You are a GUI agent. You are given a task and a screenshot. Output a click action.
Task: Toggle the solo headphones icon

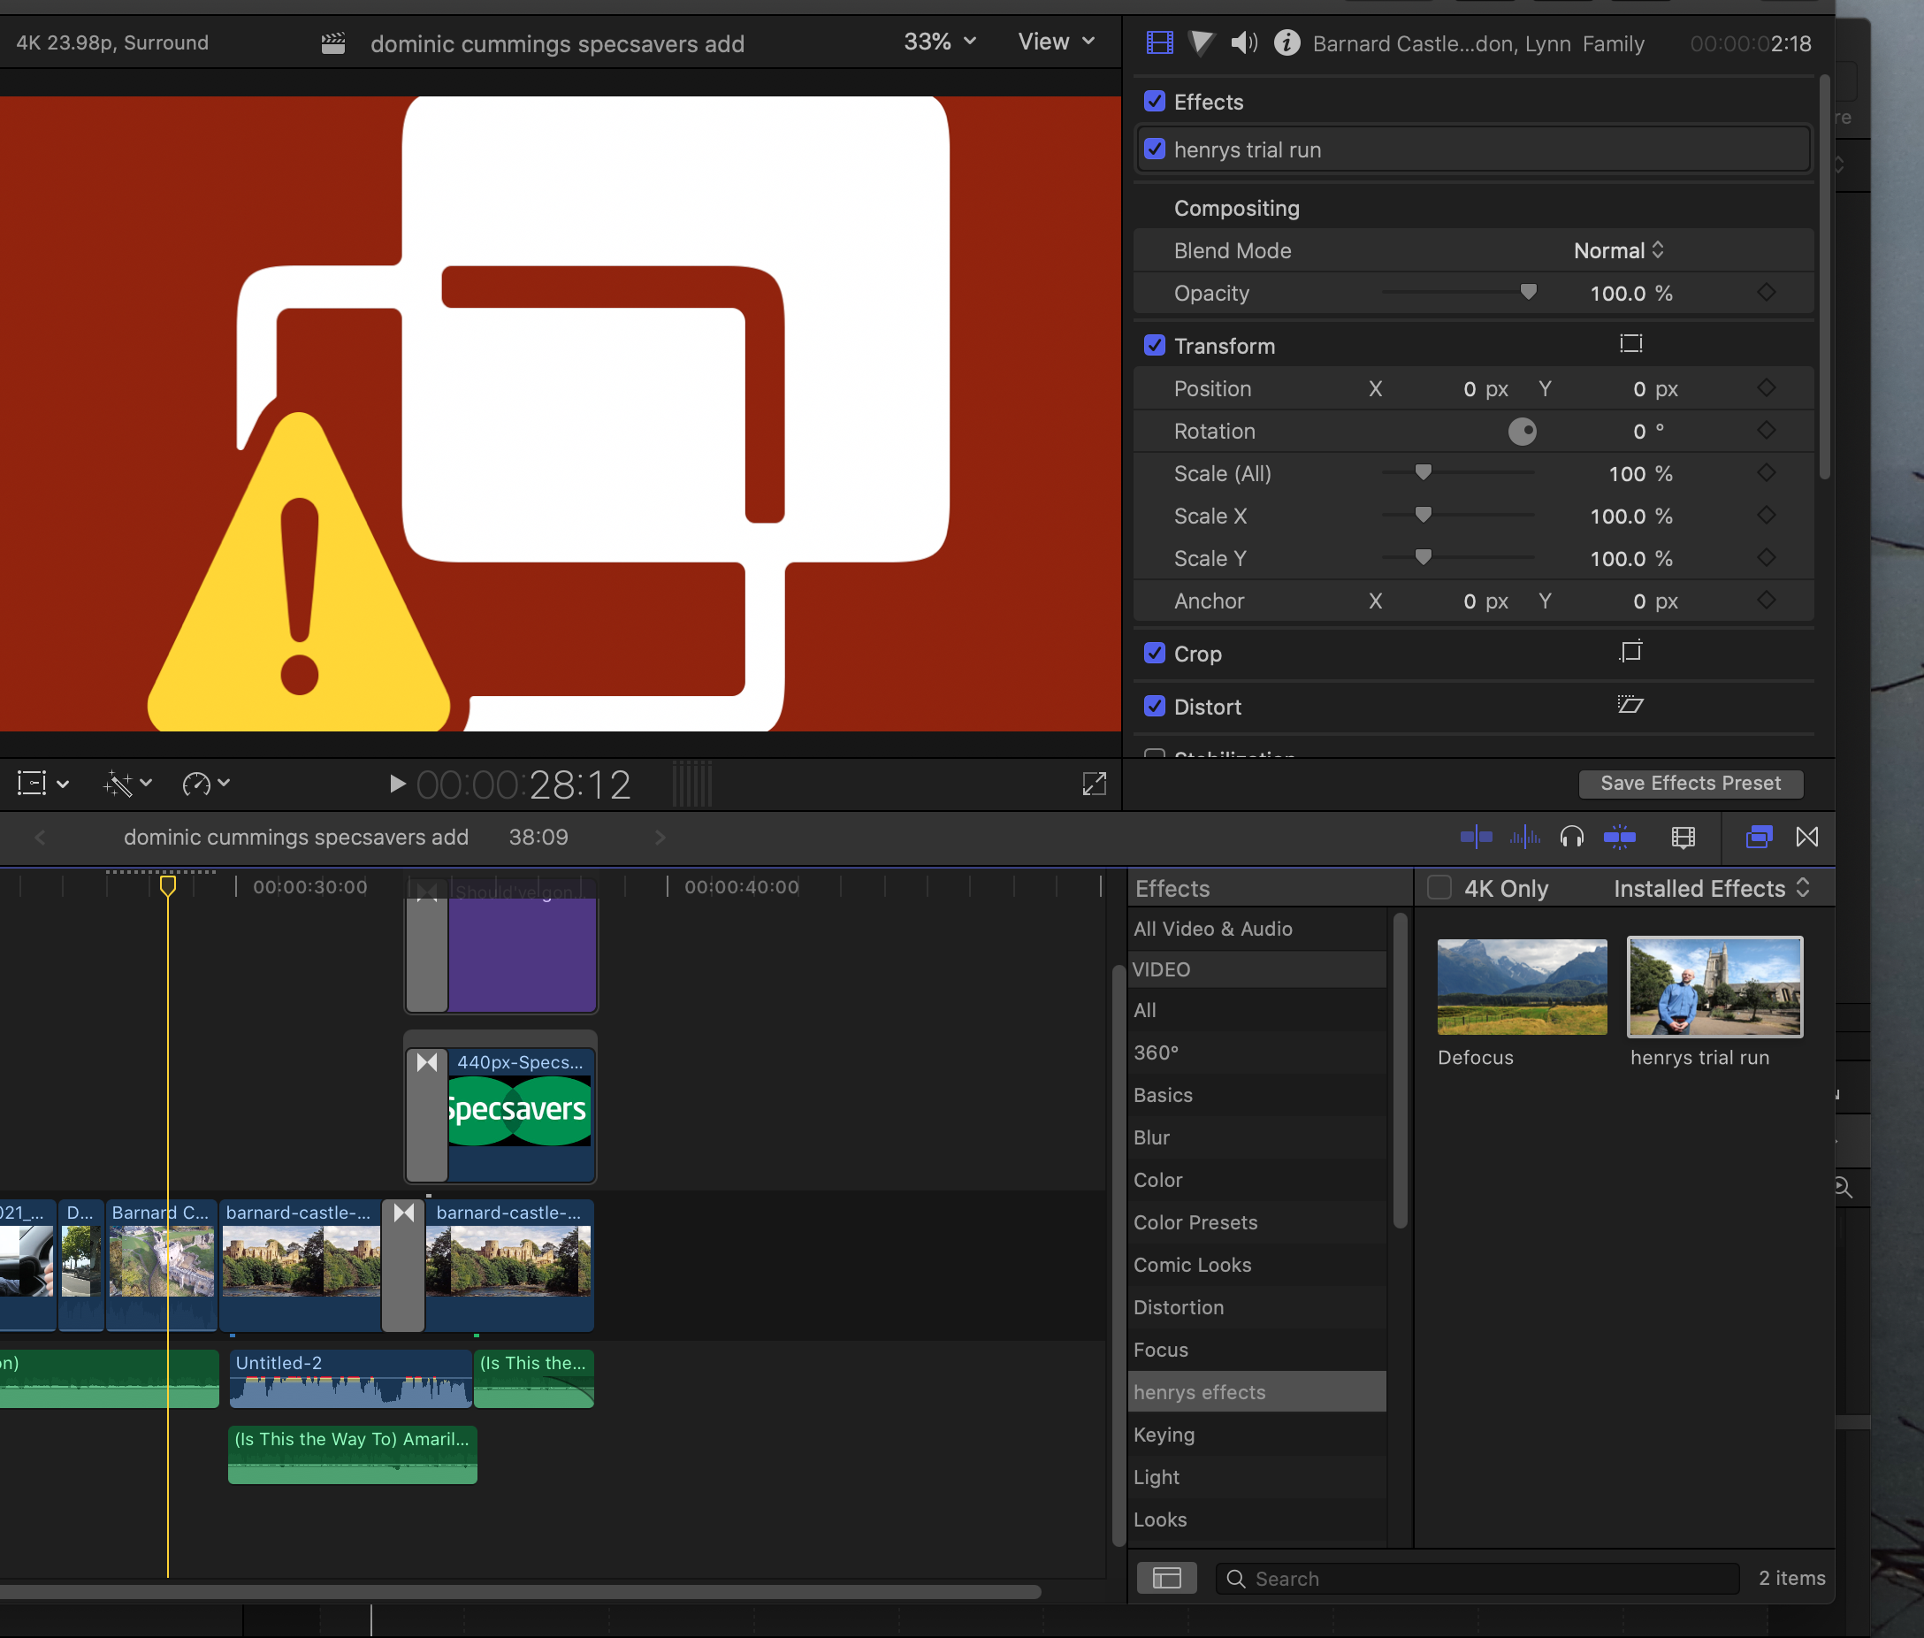pos(1571,838)
